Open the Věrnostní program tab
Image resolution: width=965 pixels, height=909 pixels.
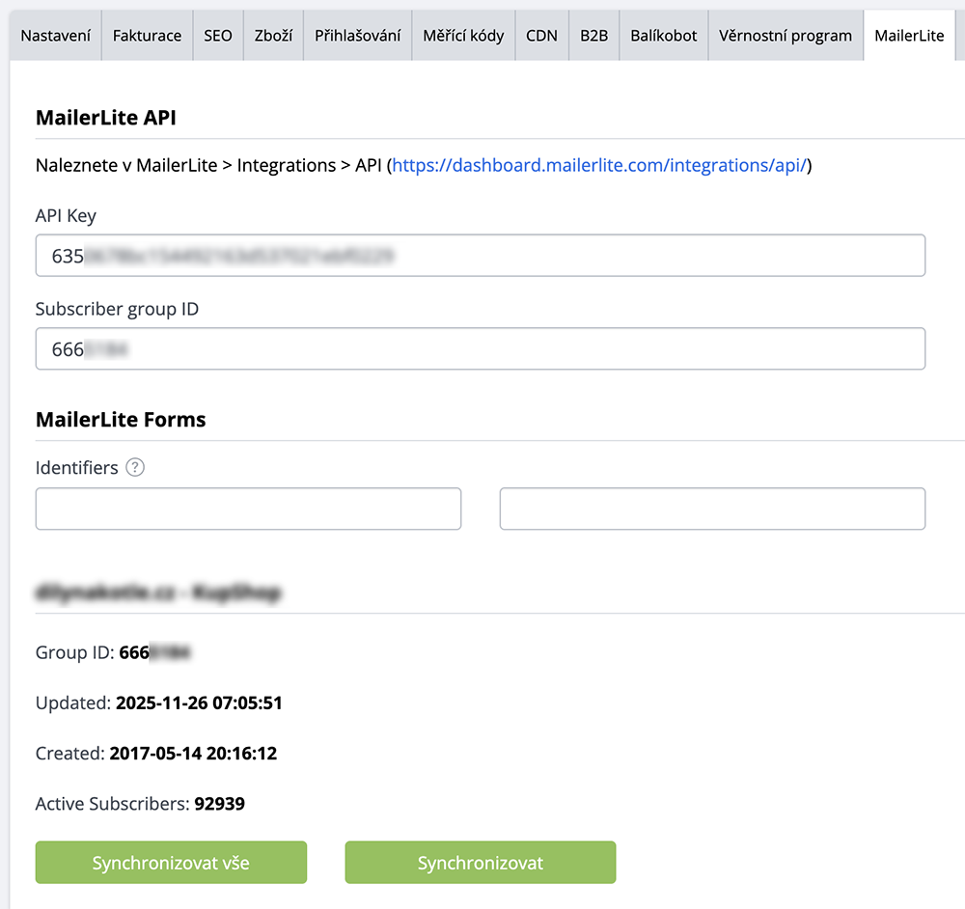(x=786, y=36)
